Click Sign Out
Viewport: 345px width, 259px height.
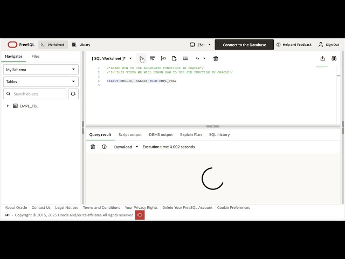tap(329, 45)
